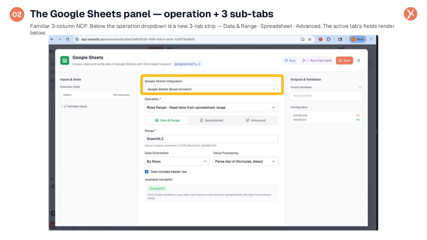Open the Value Processing dropdown
This screenshot has height=240, width=427.
pyautogui.click(x=246, y=161)
